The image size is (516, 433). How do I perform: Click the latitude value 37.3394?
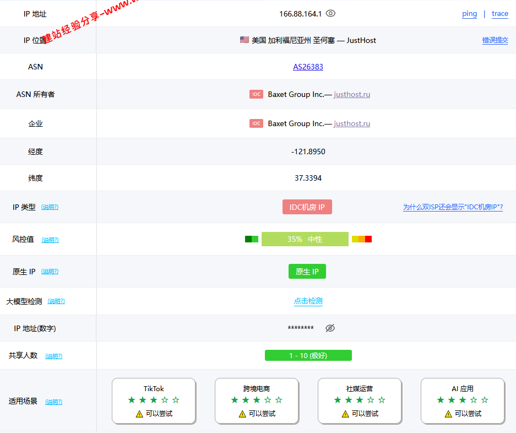[308, 178]
